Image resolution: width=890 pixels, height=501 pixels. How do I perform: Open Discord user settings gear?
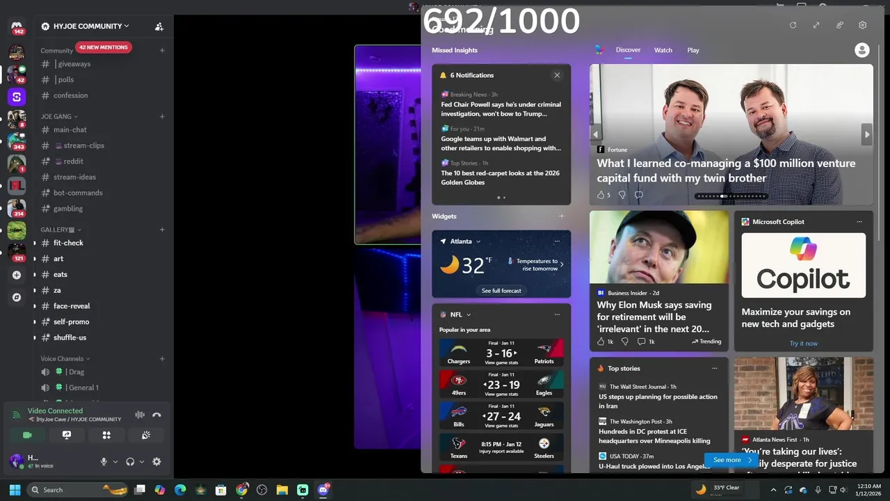tap(156, 461)
